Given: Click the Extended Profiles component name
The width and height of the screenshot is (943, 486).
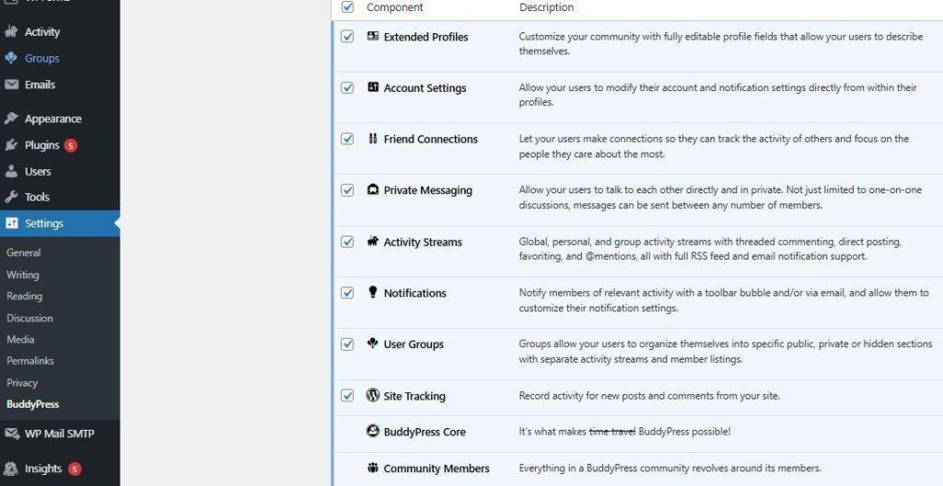Looking at the screenshot, I should [425, 37].
